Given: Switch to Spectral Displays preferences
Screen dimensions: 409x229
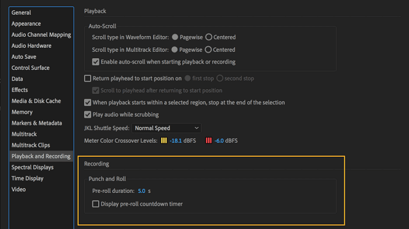Looking at the screenshot, I should [32, 167].
